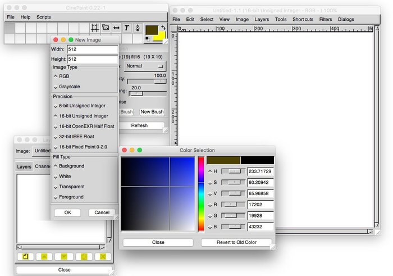Screen dimensions: 393x276
Task: Select 8-bit Unsigned Integer precision
Action: (x=80, y=106)
